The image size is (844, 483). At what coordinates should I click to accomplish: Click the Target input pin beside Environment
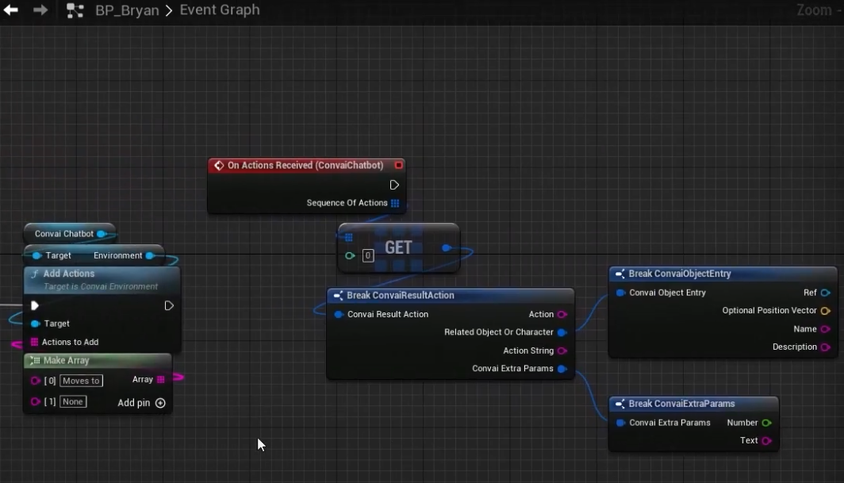tap(36, 255)
